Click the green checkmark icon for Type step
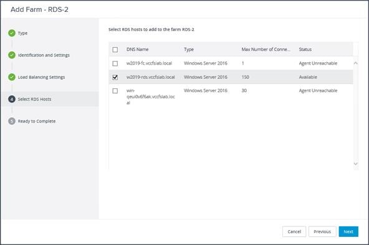Image resolution: width=369 pixels, height=245 pixels. 12,33
